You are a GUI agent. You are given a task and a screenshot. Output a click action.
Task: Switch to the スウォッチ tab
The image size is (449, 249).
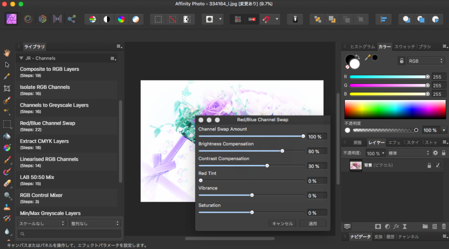[x=404, y=46]
